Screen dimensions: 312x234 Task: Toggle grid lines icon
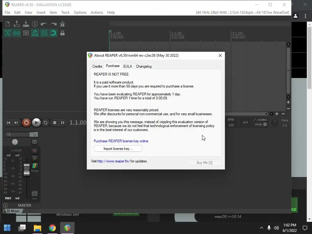(x=44, y=33)
